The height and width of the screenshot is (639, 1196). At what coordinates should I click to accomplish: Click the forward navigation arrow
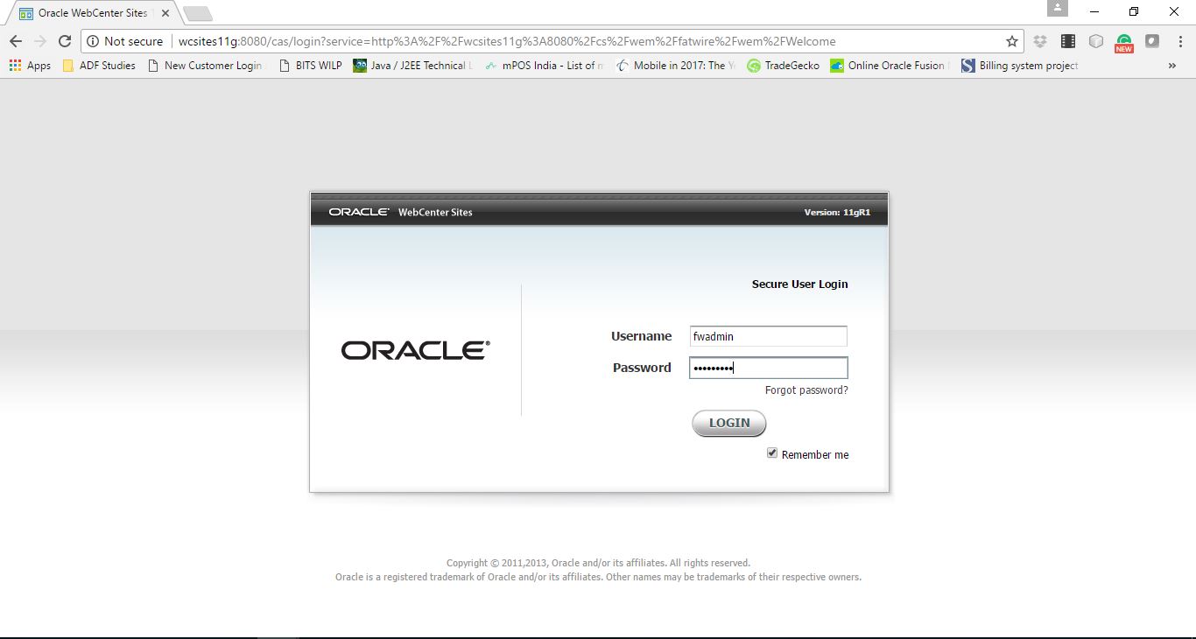pyautogui.click(x=40, y=41)
